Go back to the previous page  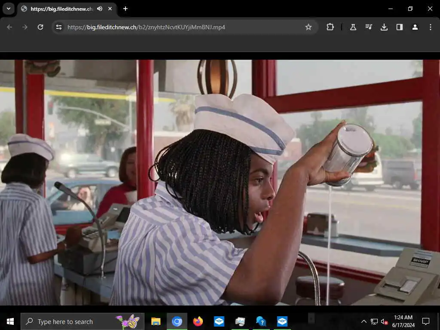click(9, 27)
